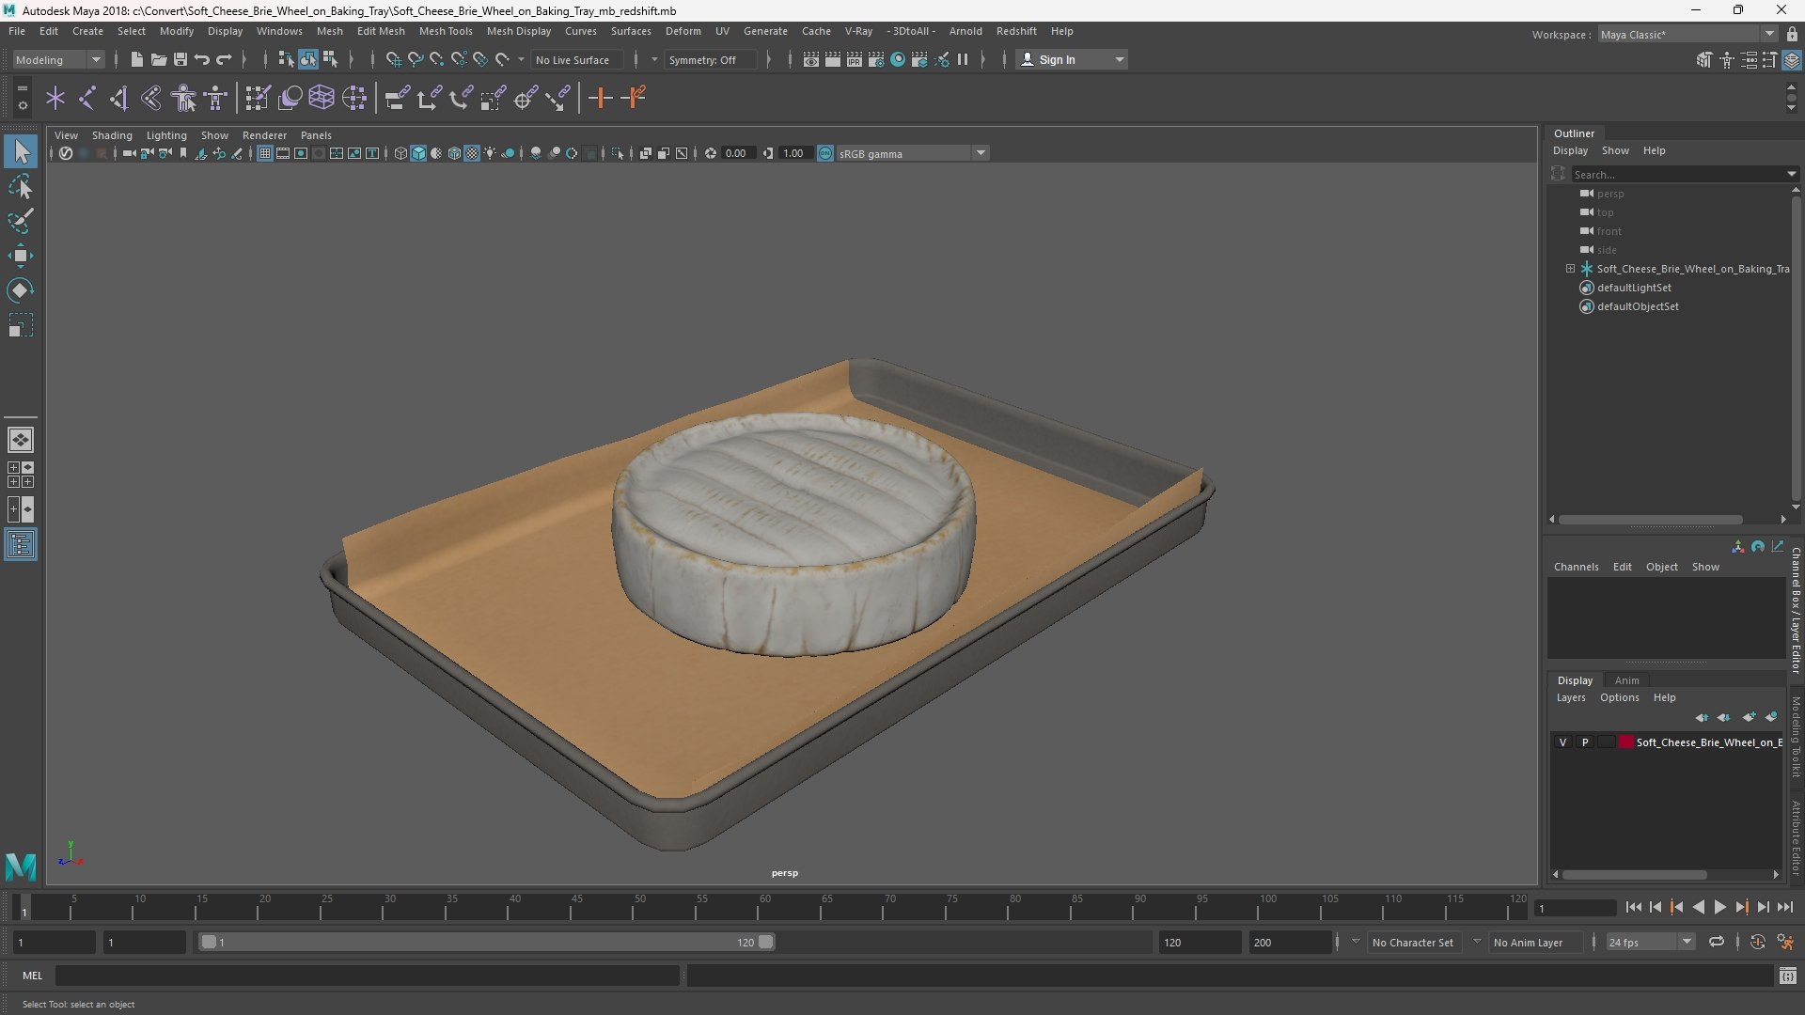This screenshot has height=1015, width=1805.
Task: Click the time range slider bar
Action: (486, 942)
